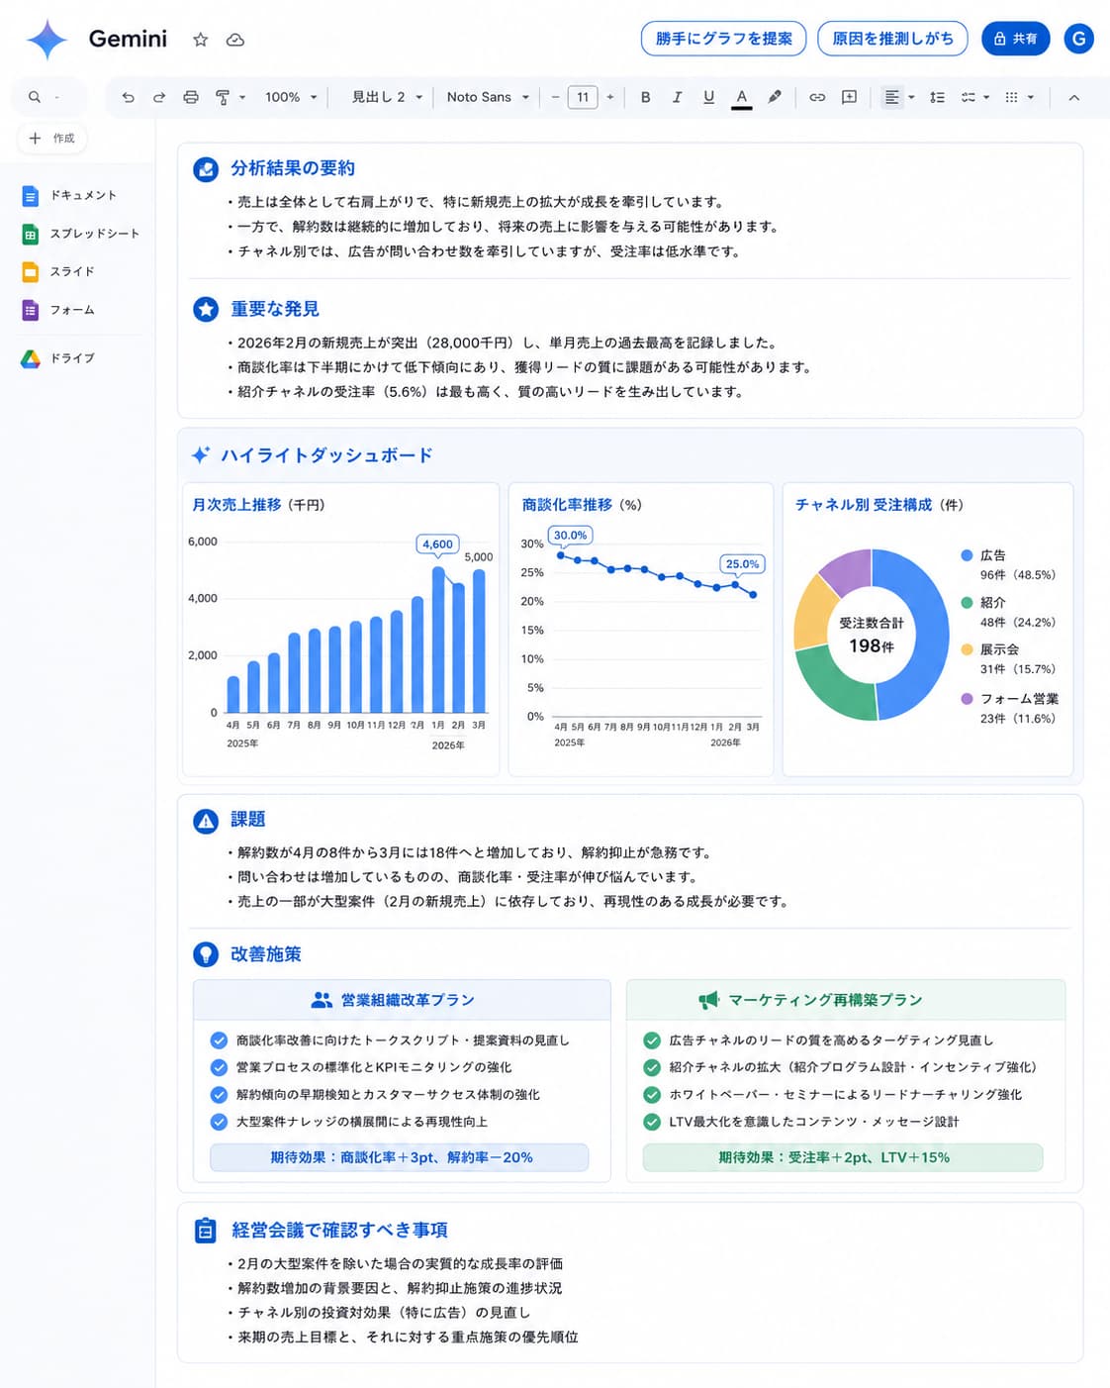Click the 原因を推測しがち button
The width and height of the screenshot is (1110, 1388).
tap(893, 39)
